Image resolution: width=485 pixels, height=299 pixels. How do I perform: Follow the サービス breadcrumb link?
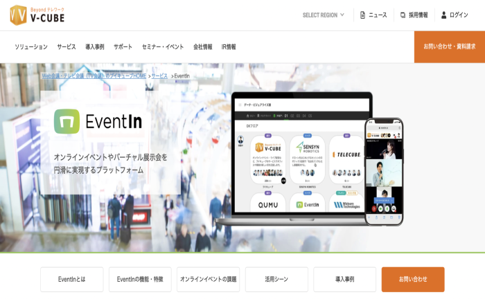(159, 75)
